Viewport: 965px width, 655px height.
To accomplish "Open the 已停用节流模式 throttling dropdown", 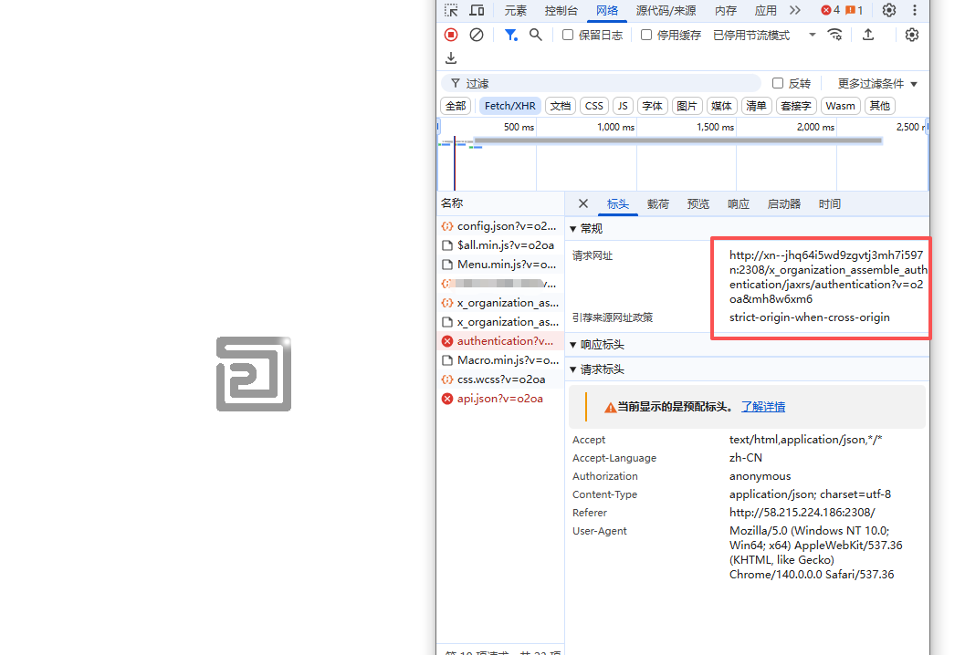I will pyautogui.click(x=754, y=35).
